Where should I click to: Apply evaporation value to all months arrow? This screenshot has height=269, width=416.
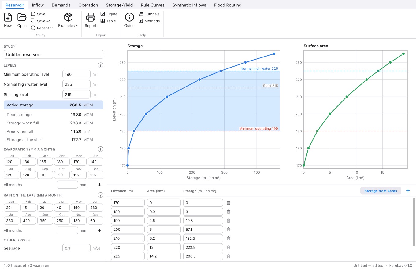[x=99, y=185]
